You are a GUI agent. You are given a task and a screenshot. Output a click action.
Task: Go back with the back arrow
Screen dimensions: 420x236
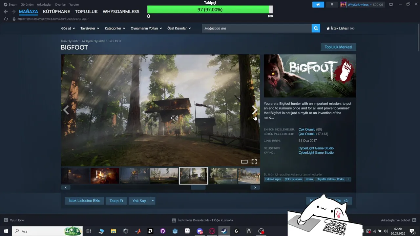point(6,11)
